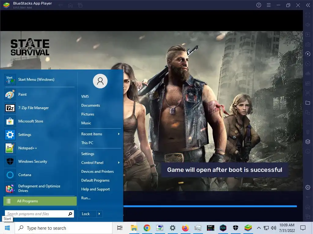
Task: Click the network tray icon
Action: tap(266, 228)
